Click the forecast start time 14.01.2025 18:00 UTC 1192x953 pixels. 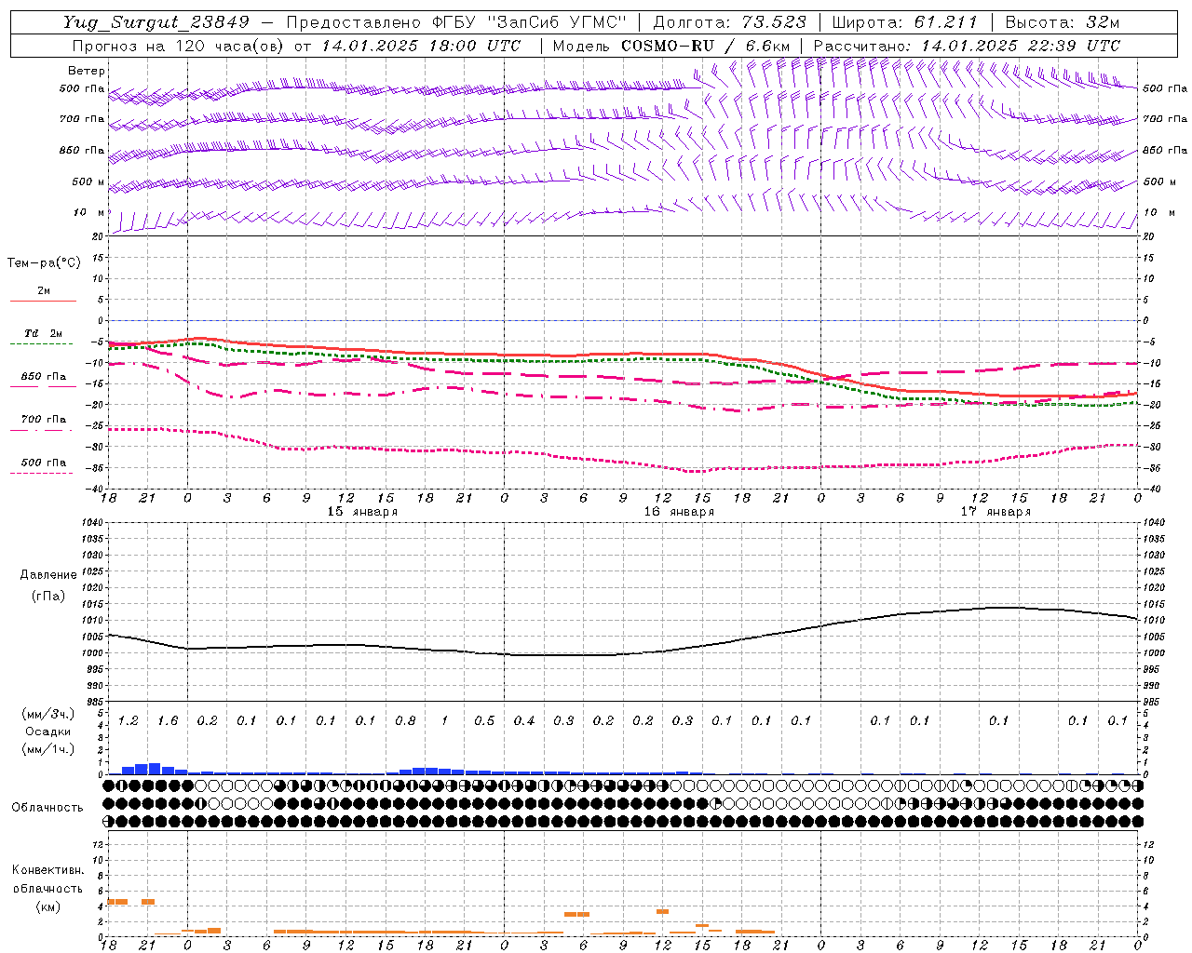pos(421,46)
